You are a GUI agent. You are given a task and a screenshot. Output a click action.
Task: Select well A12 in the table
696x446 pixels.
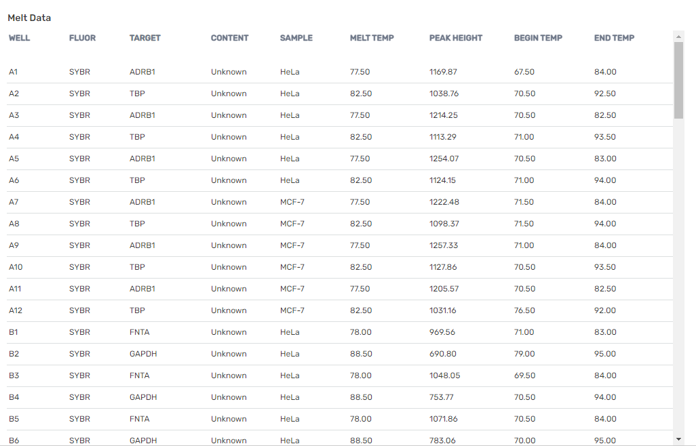(x=16, y=310)
